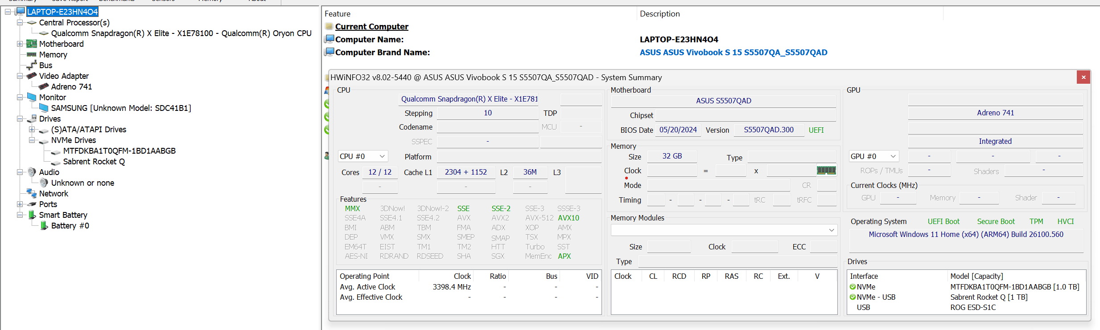Open the Memory Modules dropdown list
Screen dimensions: 1100x330
tap(724, 230)
